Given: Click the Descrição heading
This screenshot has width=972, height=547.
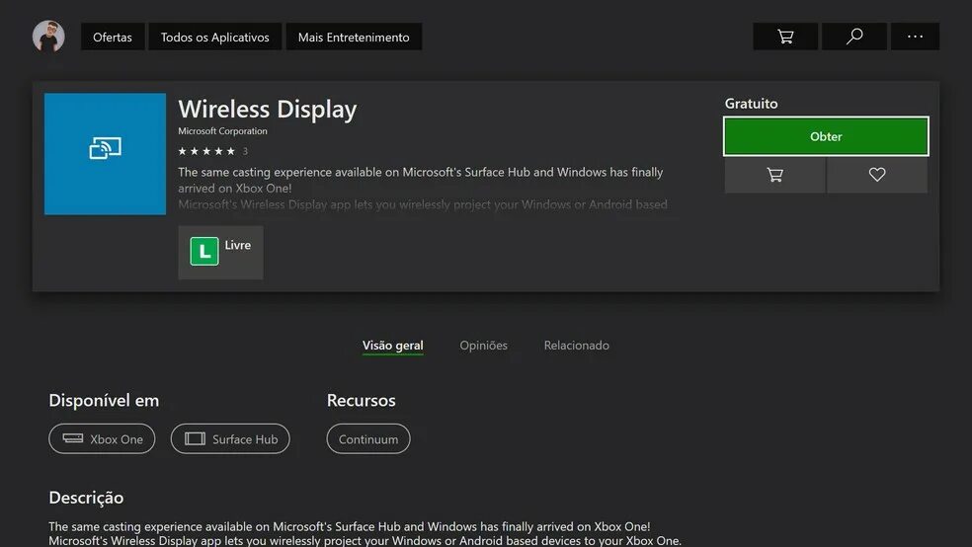Looking at the screenshot, I should coord(86,498).
